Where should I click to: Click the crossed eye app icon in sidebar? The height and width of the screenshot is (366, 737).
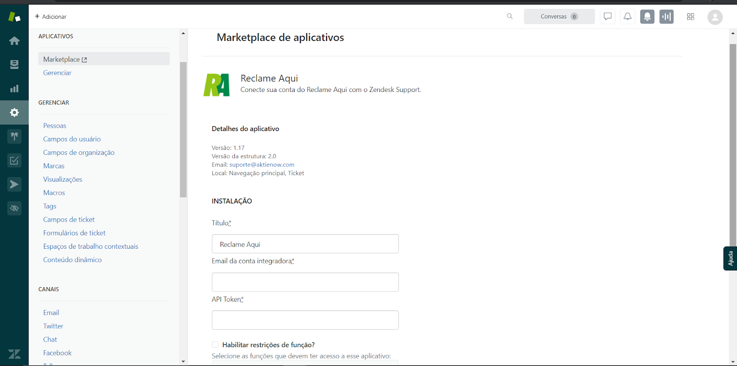tap(14, 208)
